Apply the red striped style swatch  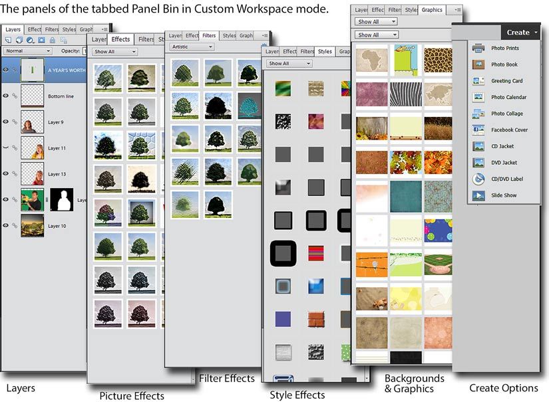316,253
